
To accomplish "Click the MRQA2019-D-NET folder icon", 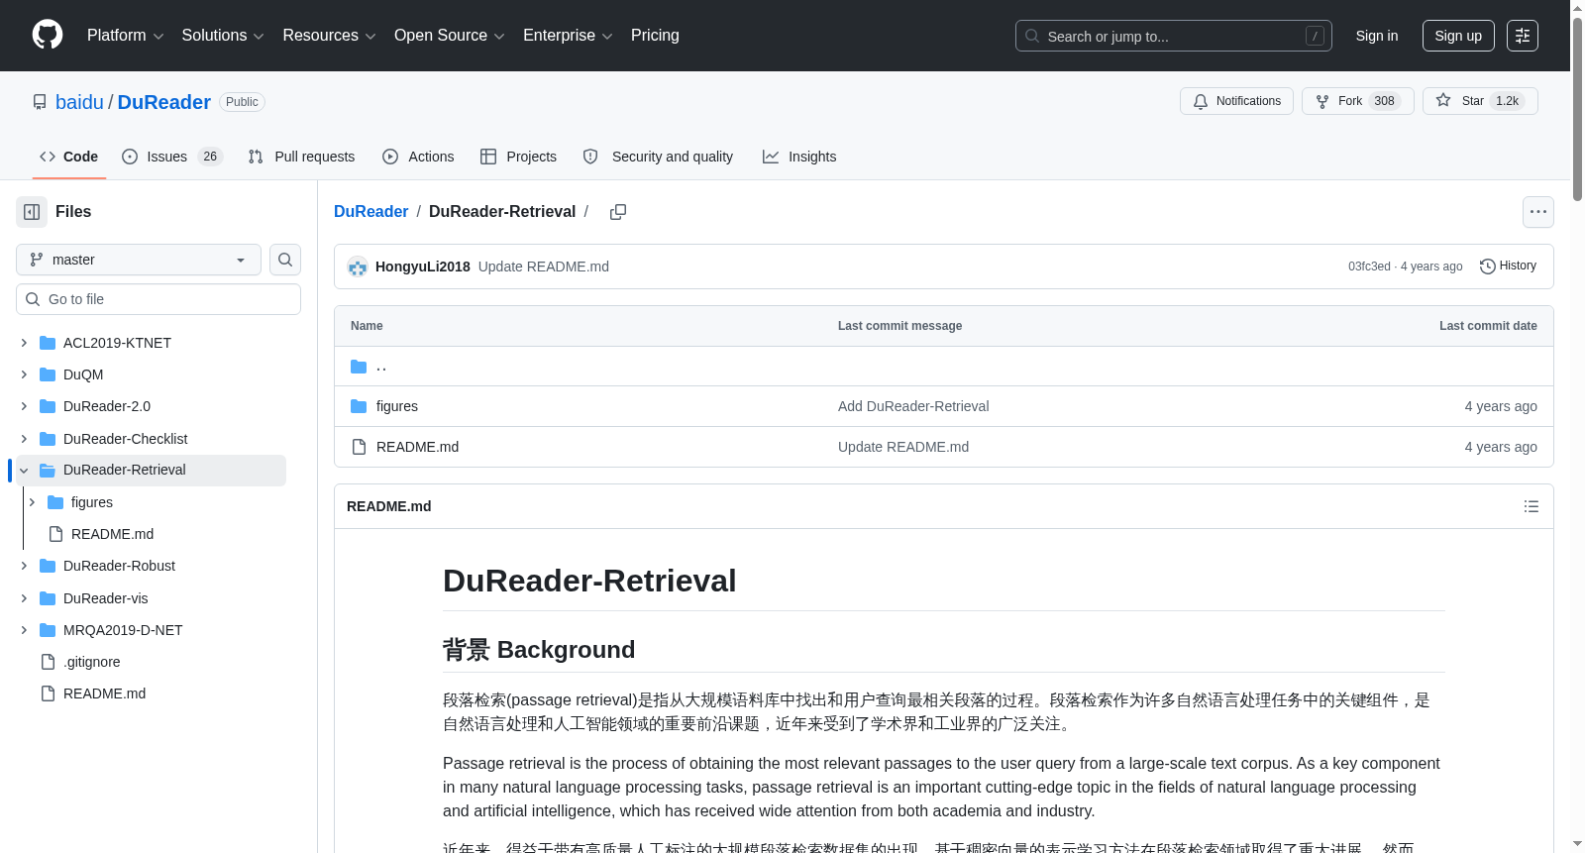I will tap(48, 630).
